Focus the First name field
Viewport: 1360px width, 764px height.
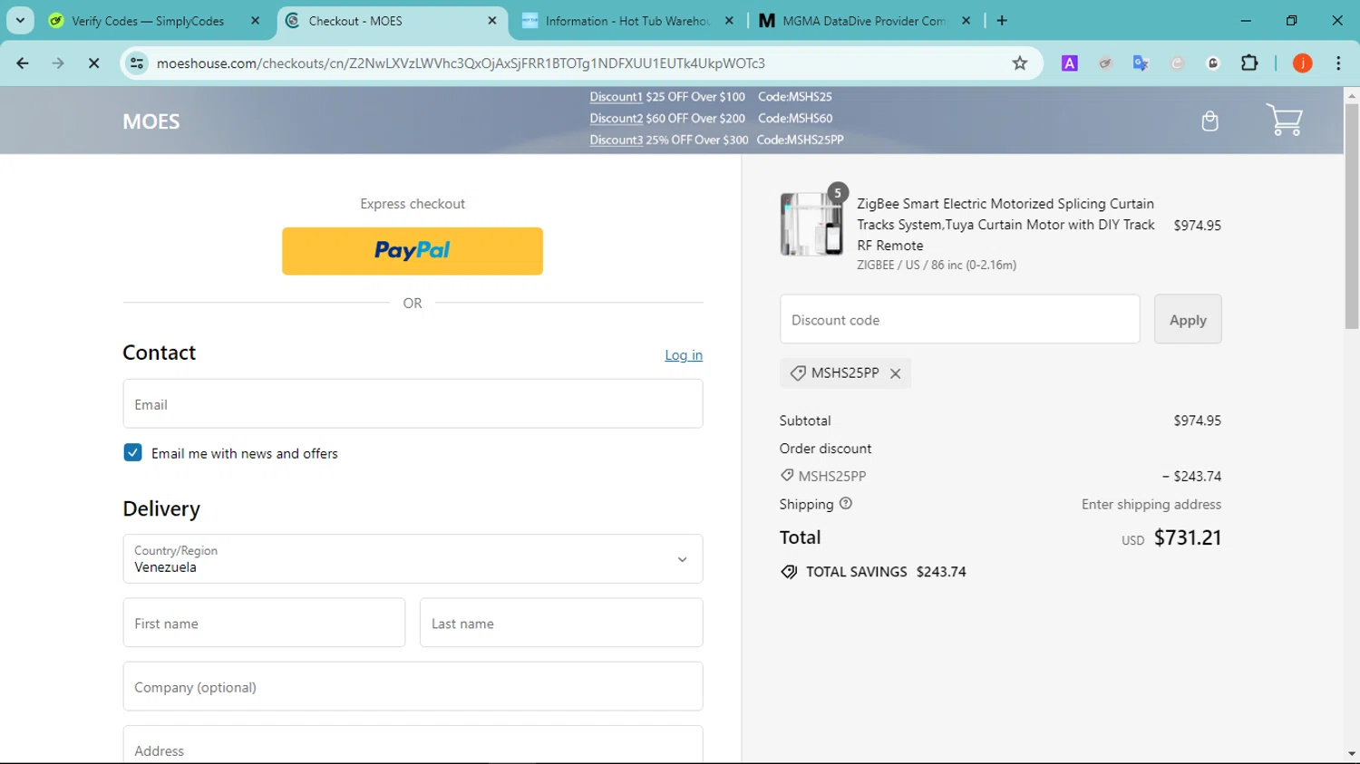264,623
